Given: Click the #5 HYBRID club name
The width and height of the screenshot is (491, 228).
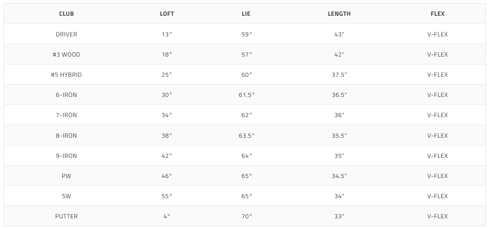Looking at the screenshot, I should pos(66,75).
